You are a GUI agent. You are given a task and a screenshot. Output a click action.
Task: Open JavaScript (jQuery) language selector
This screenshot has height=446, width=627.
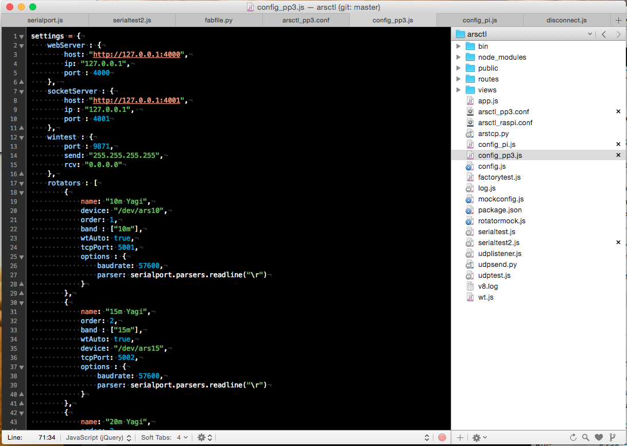pyautogui.click(x=98, y=437)
